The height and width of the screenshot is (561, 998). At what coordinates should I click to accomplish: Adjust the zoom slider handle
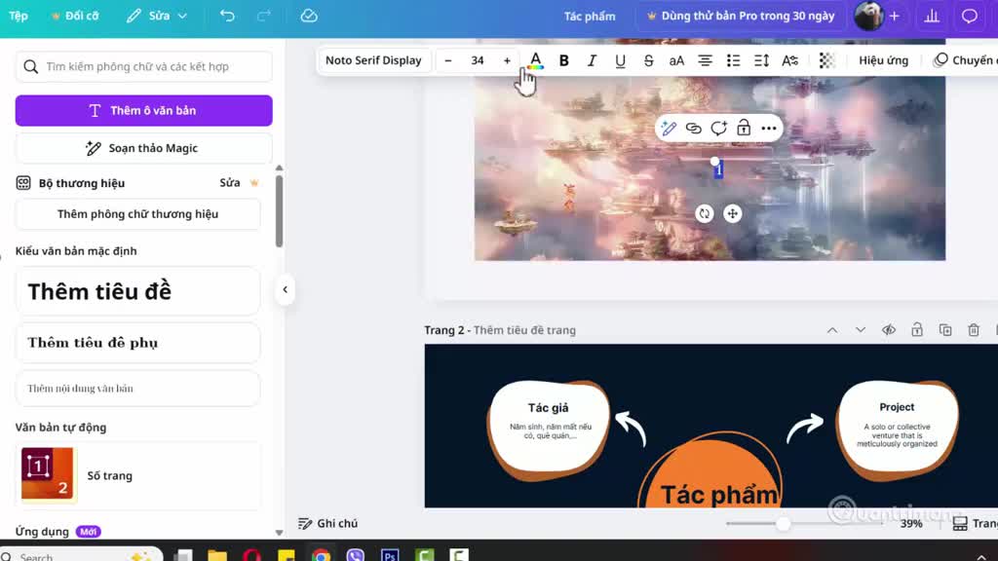click(x=784, y=523)
